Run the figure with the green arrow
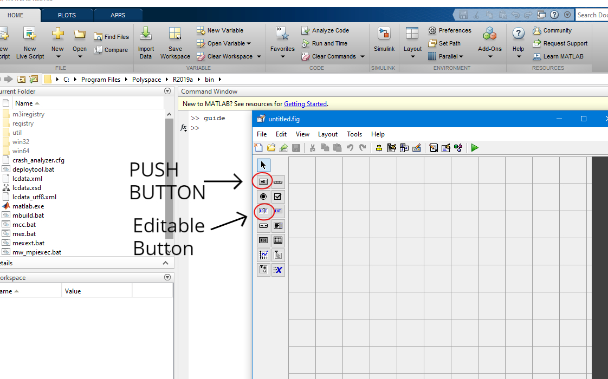This screenshot has width=608, height=379. [x=475, y=148]
